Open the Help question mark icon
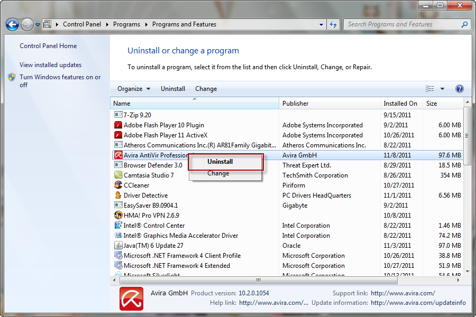Screen dimensions: 476x317 [459, 89]
